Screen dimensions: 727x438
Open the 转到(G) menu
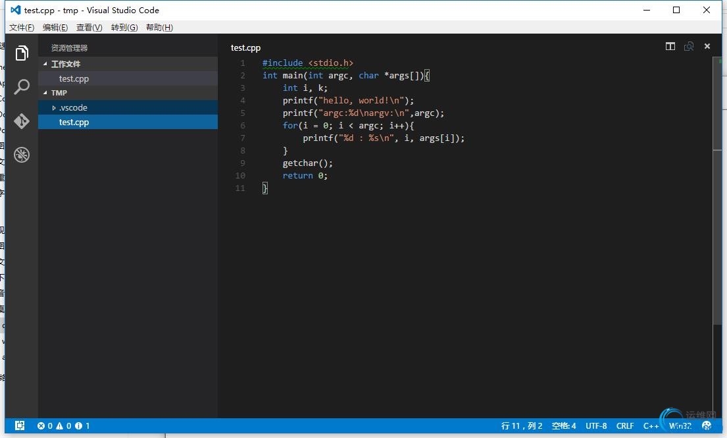124,28
